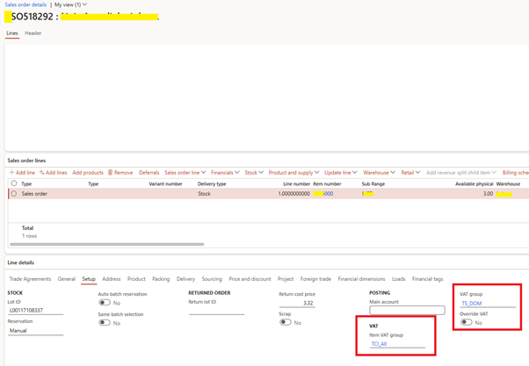Expand the Warehouse menu
Screen dimensions: 529x366
coord(379,173)
